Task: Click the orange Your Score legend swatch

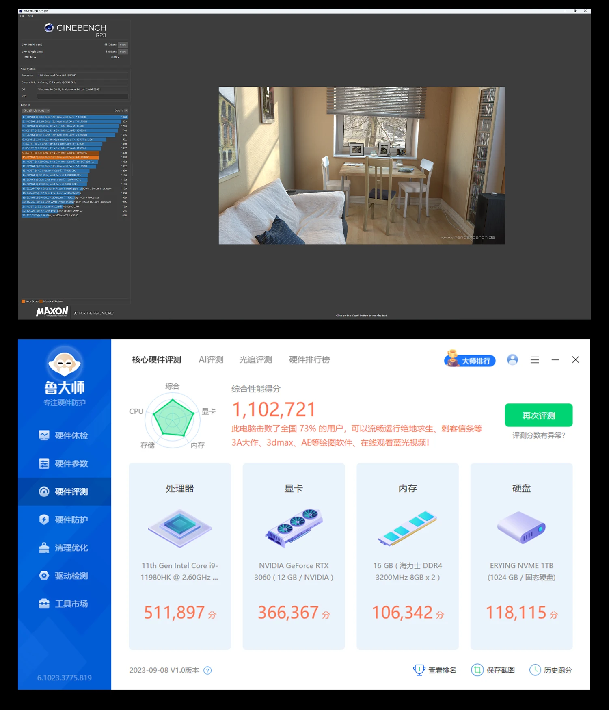Action: pos(23,301)
